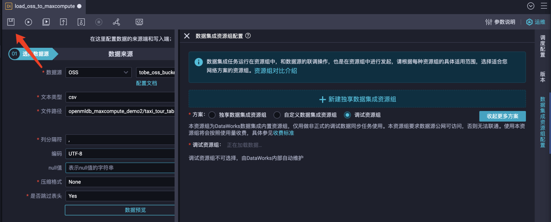Click the 数据来源 heading text

click(121, 54)
